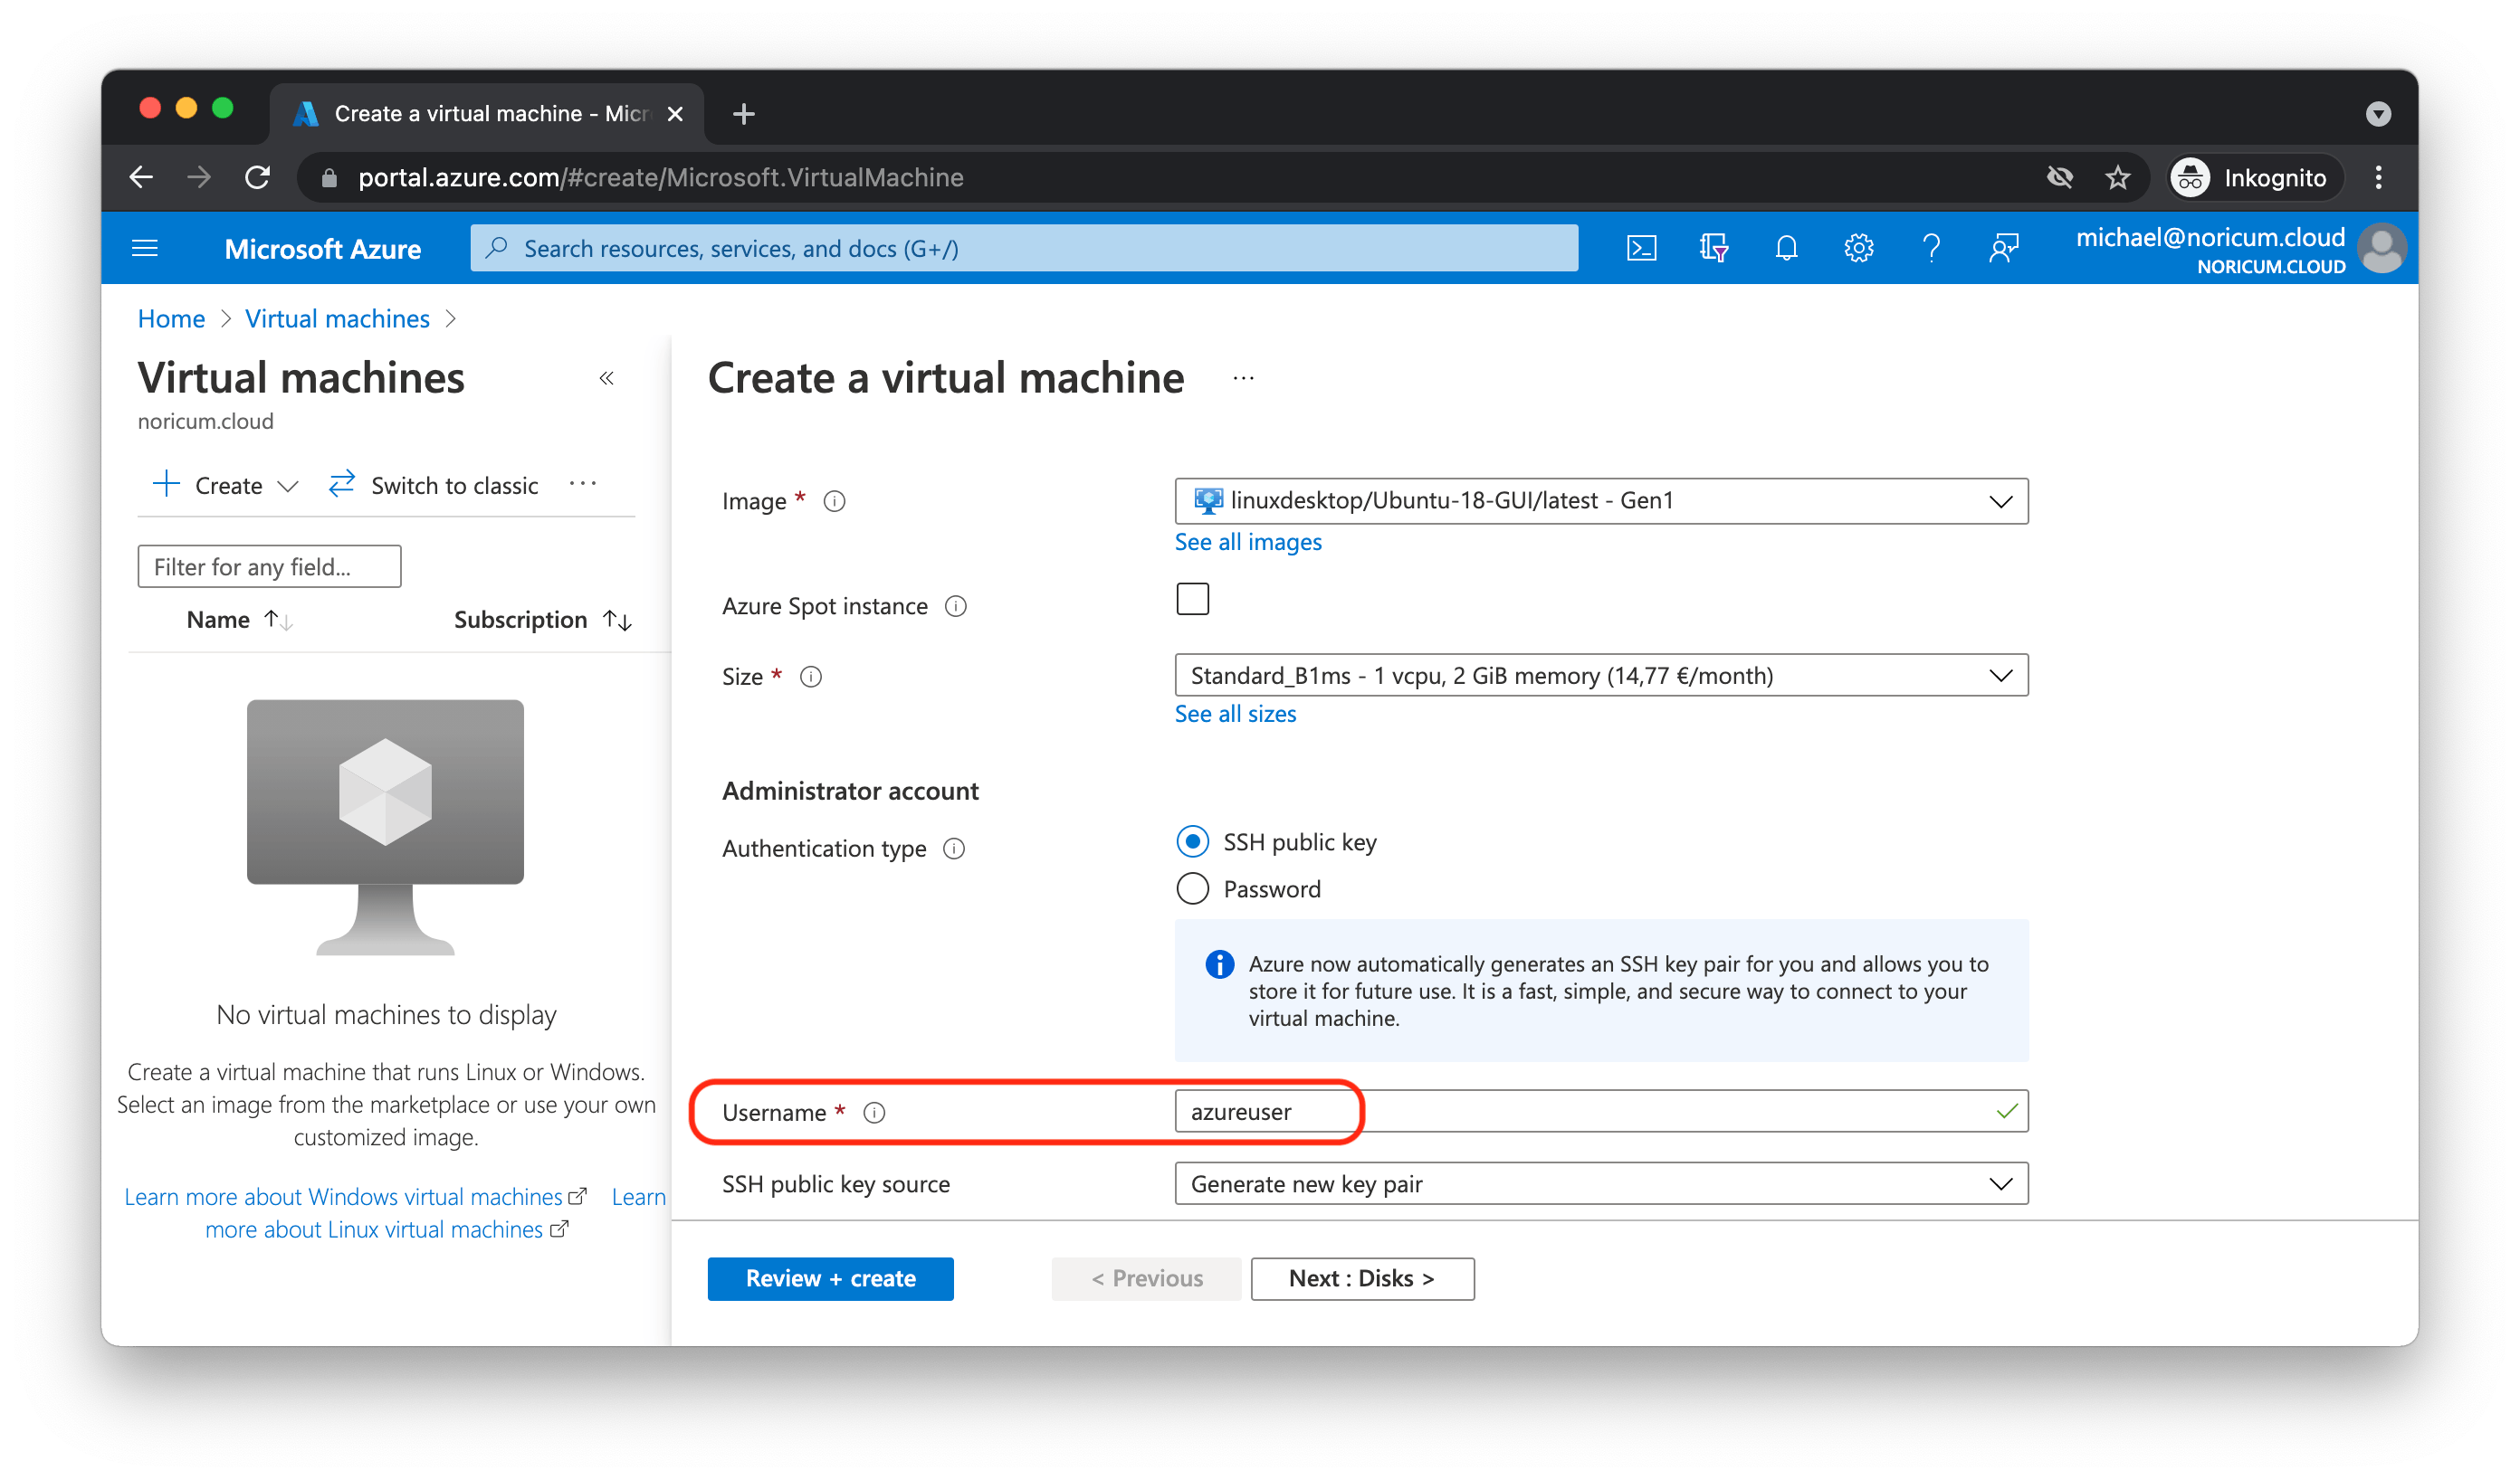Open the Create menu in command bar
Viewport: 2520px width, 1480px height.
pyautogui.click(x=226, y=486)
